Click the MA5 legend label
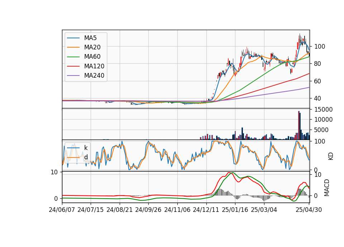 coord(90,38)
